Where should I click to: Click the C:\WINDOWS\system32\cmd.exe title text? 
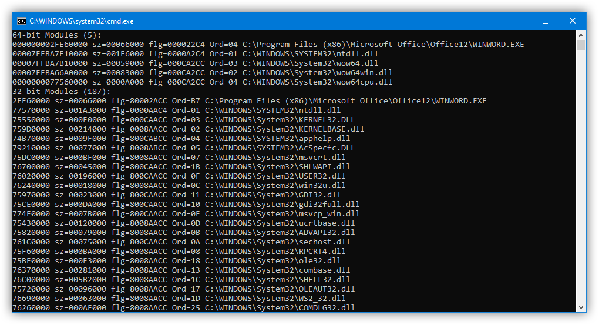pyautogui.click(x=82, y=21)
